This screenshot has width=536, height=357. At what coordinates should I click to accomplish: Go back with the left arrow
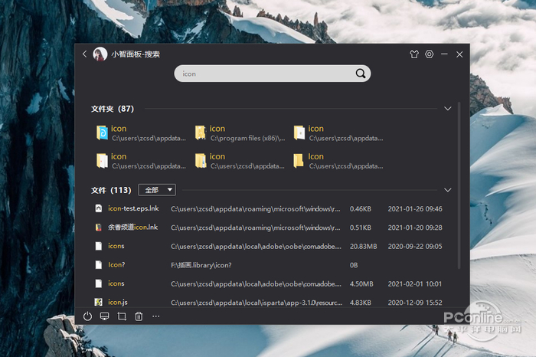(x=85, y=54)
